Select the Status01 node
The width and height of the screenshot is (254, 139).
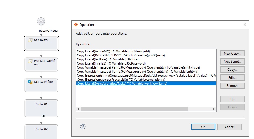pos(41,108)
